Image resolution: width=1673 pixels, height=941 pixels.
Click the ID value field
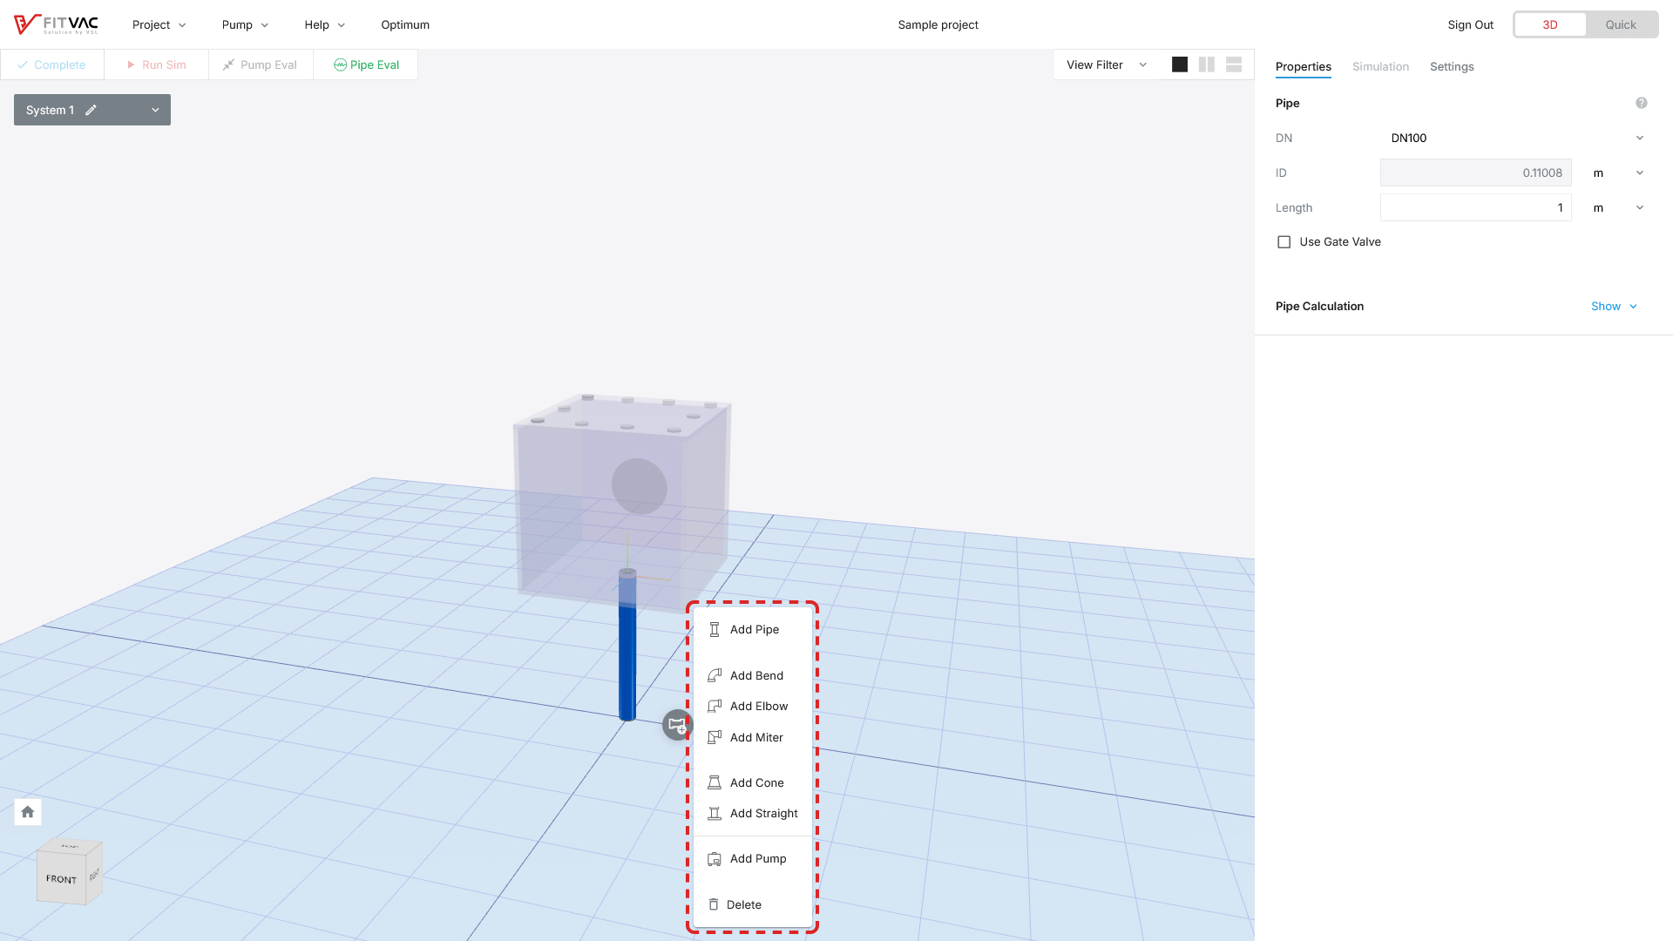pos(1476,173)
